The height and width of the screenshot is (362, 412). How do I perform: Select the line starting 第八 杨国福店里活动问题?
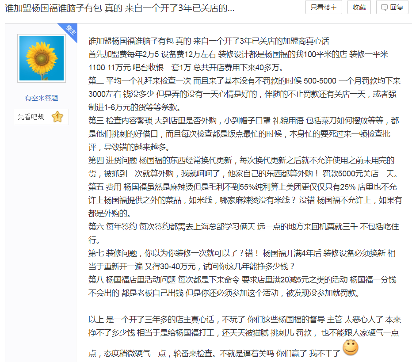[242, 279]
